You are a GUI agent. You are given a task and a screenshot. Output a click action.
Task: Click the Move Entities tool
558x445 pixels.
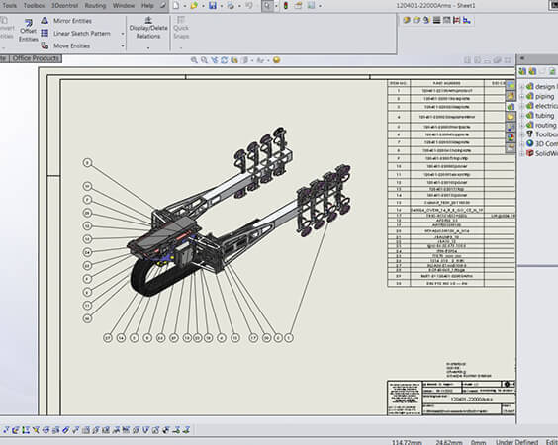click(x=65, y=45)
